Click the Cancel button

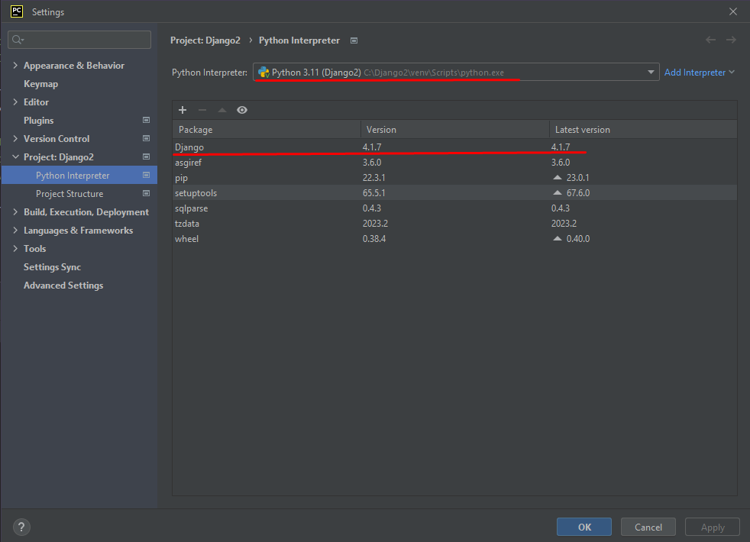[x=648, y=527]
